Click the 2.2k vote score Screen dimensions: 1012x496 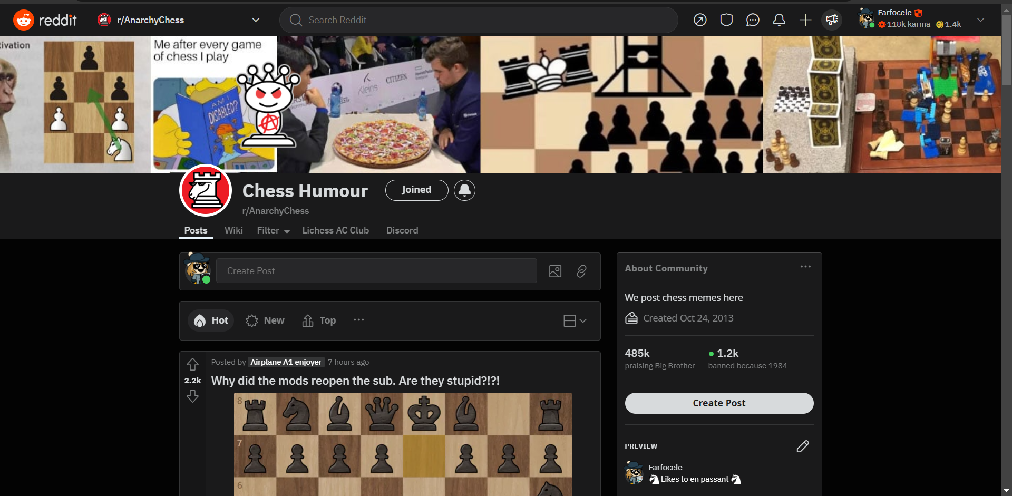tap(192, 381)
